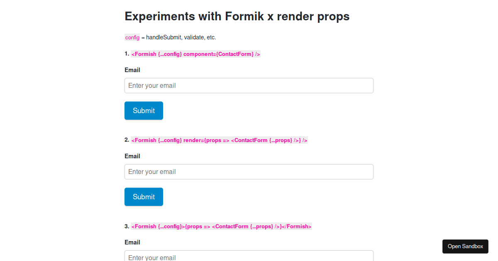Click the Formish component code for example 1
498x261 pixels.
click(195, 54)
